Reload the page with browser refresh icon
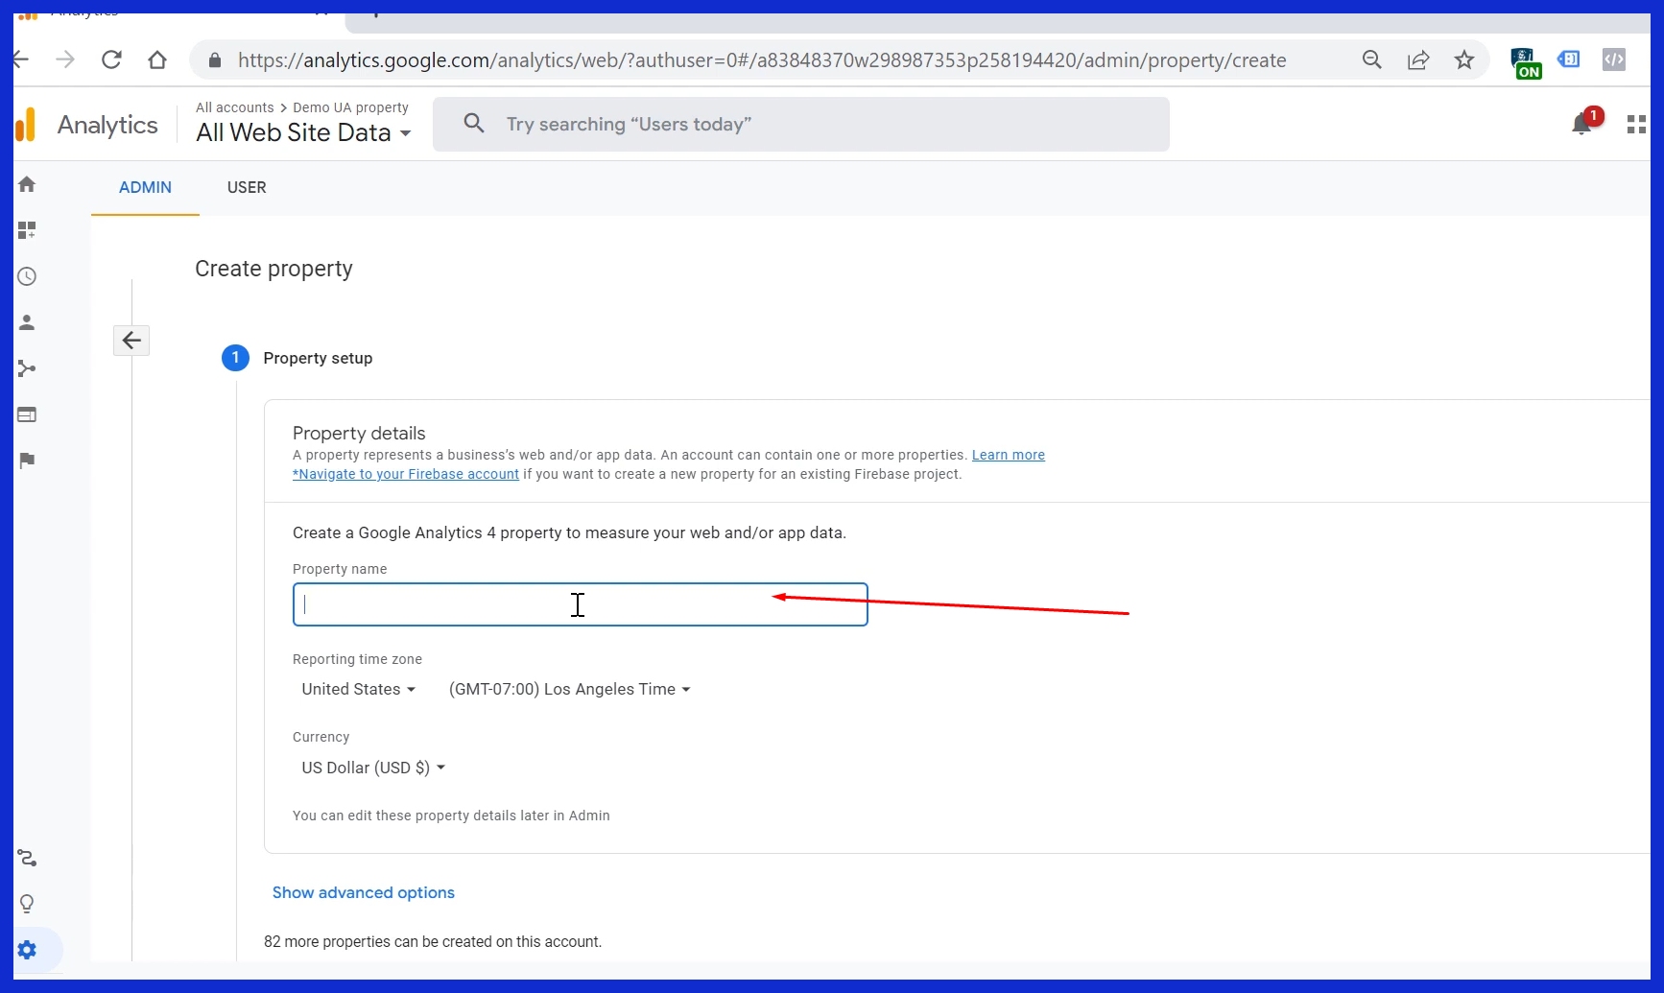1664x993 pixels. [x=111, y=59]
